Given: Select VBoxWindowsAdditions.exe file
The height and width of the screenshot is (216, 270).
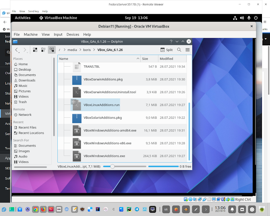Looking at the screenshot, I should click(104, 156).
